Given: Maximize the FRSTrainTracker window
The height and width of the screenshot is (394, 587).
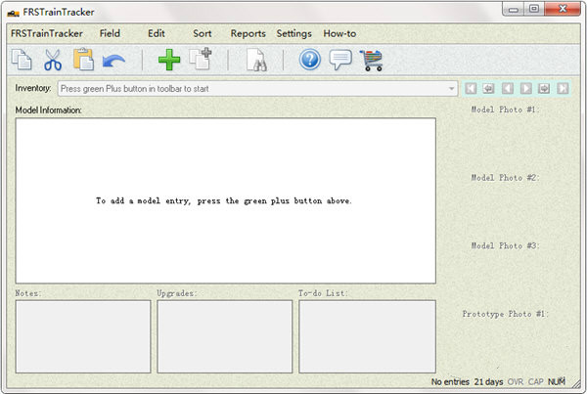Looking at the screenshot, I should pos(534,9).
